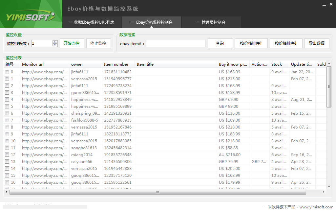This screenshot has height=212, width=336.
Task: Select price GBP 69.90 cell
Action: [x=229, y=99]
